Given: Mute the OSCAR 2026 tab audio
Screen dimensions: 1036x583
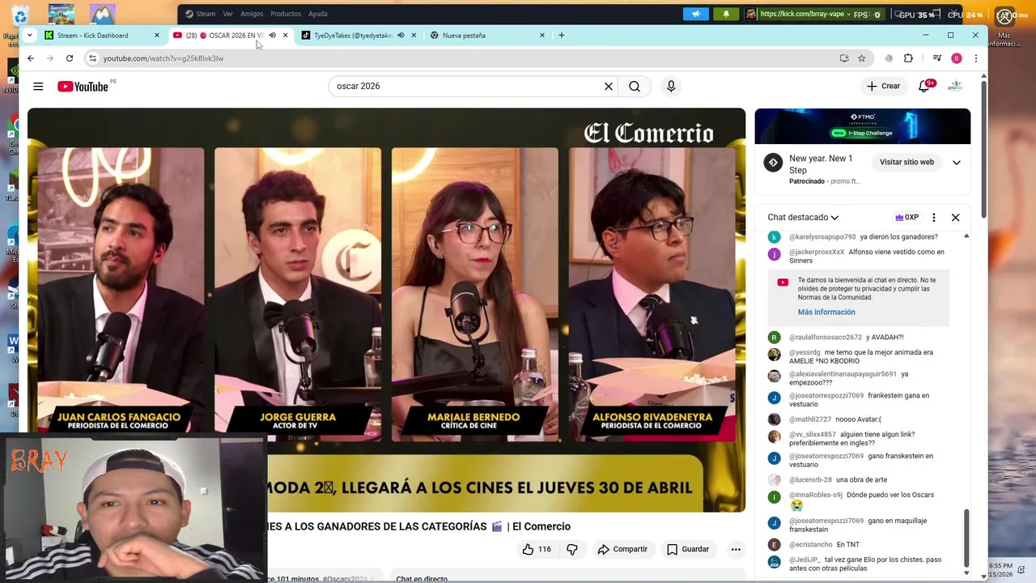Looking at the screenshot, I should tap(272, 36).
